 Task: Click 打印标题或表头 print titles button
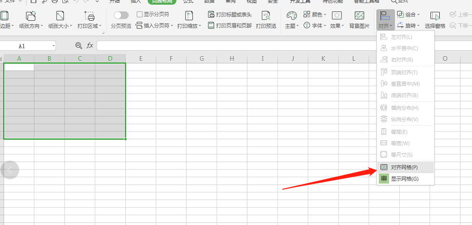coord(230,15)
